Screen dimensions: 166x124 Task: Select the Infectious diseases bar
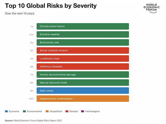(x=83, y=66)
